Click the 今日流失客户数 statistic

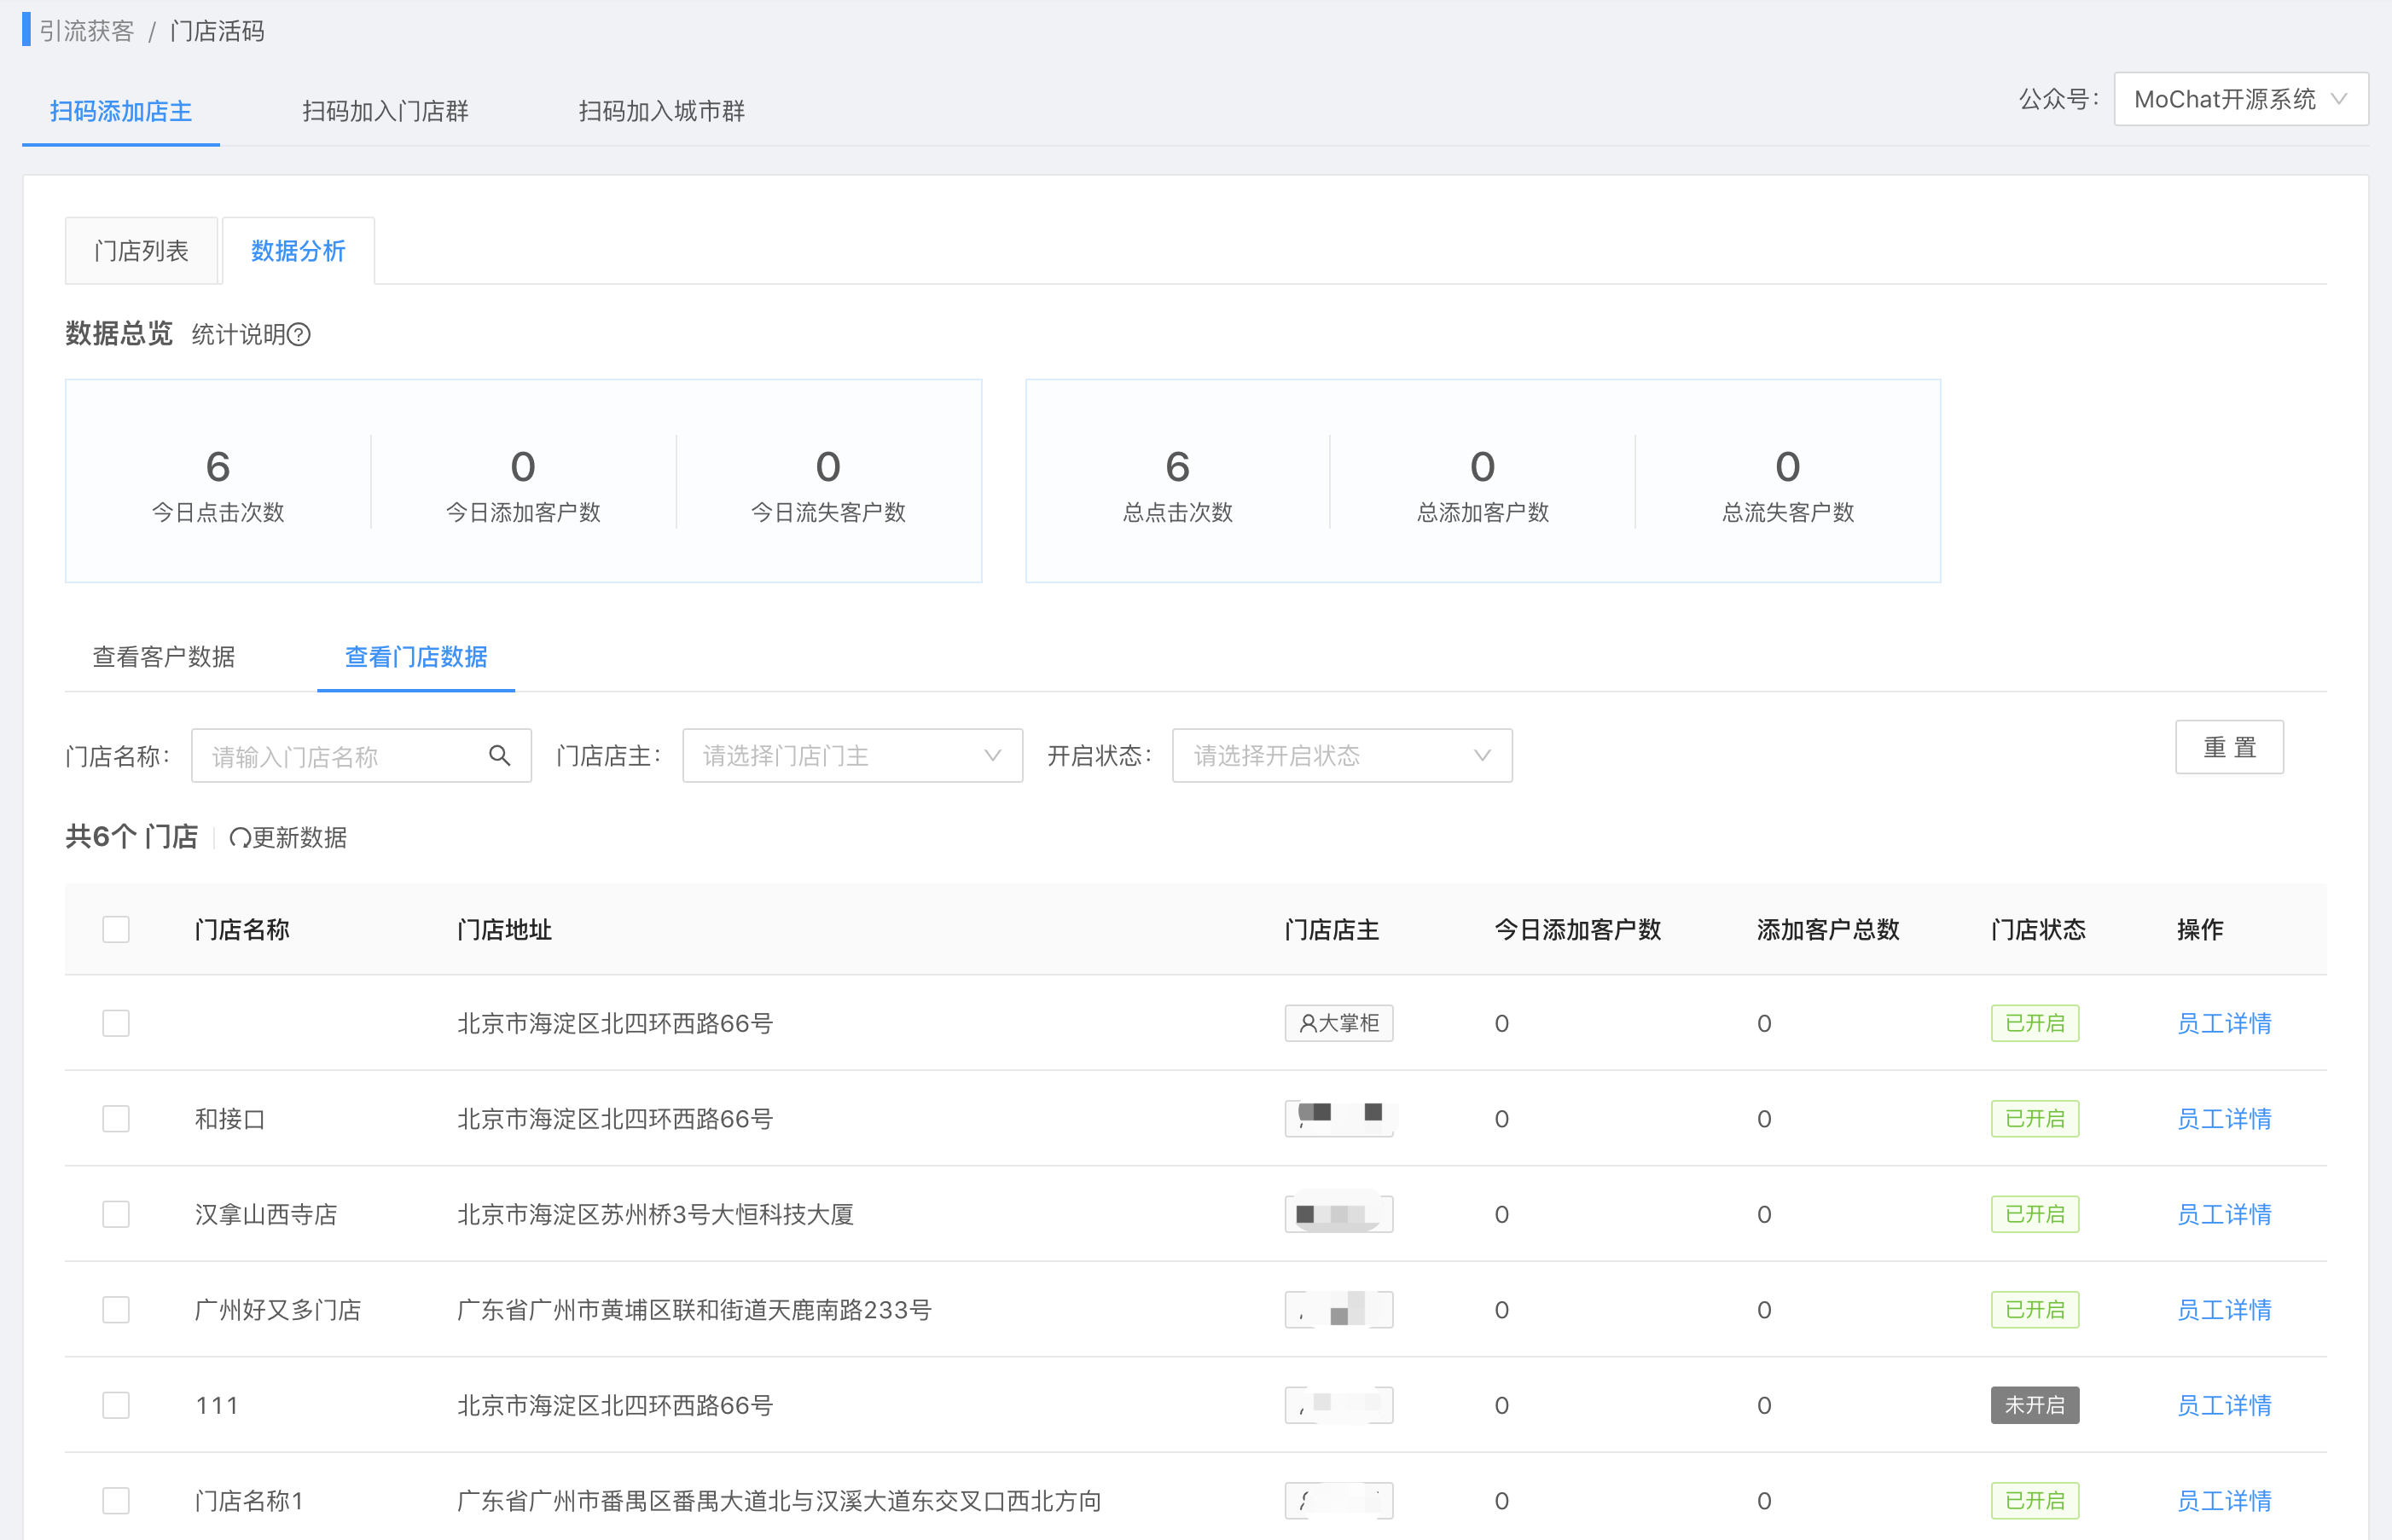[828, 485]
